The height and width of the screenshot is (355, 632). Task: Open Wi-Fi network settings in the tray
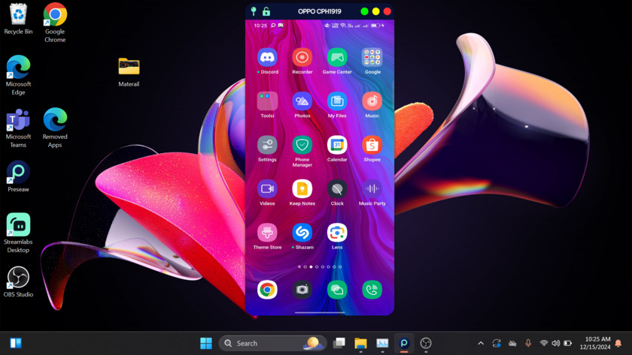(544, 343)
